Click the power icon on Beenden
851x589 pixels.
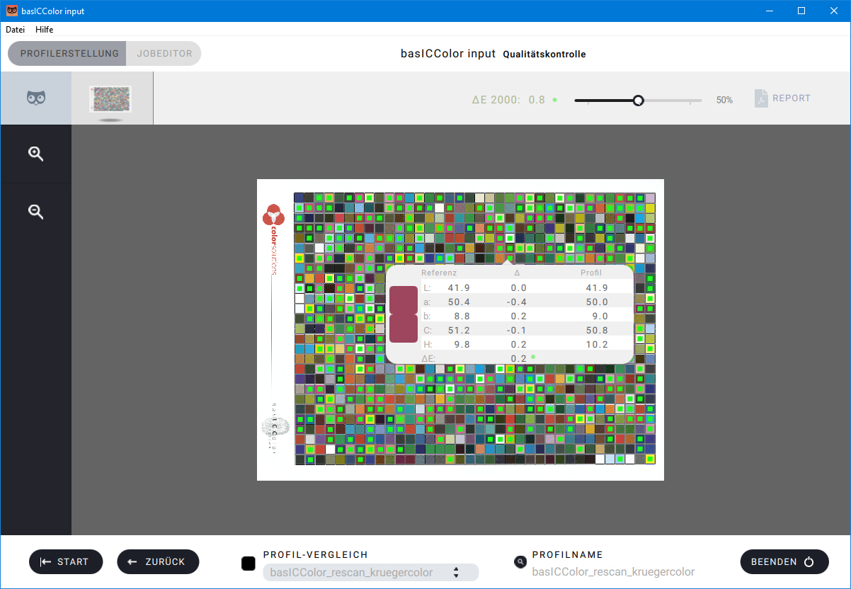(x=809, y=562)
